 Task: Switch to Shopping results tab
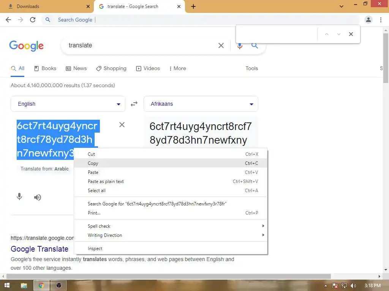point(111,69)
